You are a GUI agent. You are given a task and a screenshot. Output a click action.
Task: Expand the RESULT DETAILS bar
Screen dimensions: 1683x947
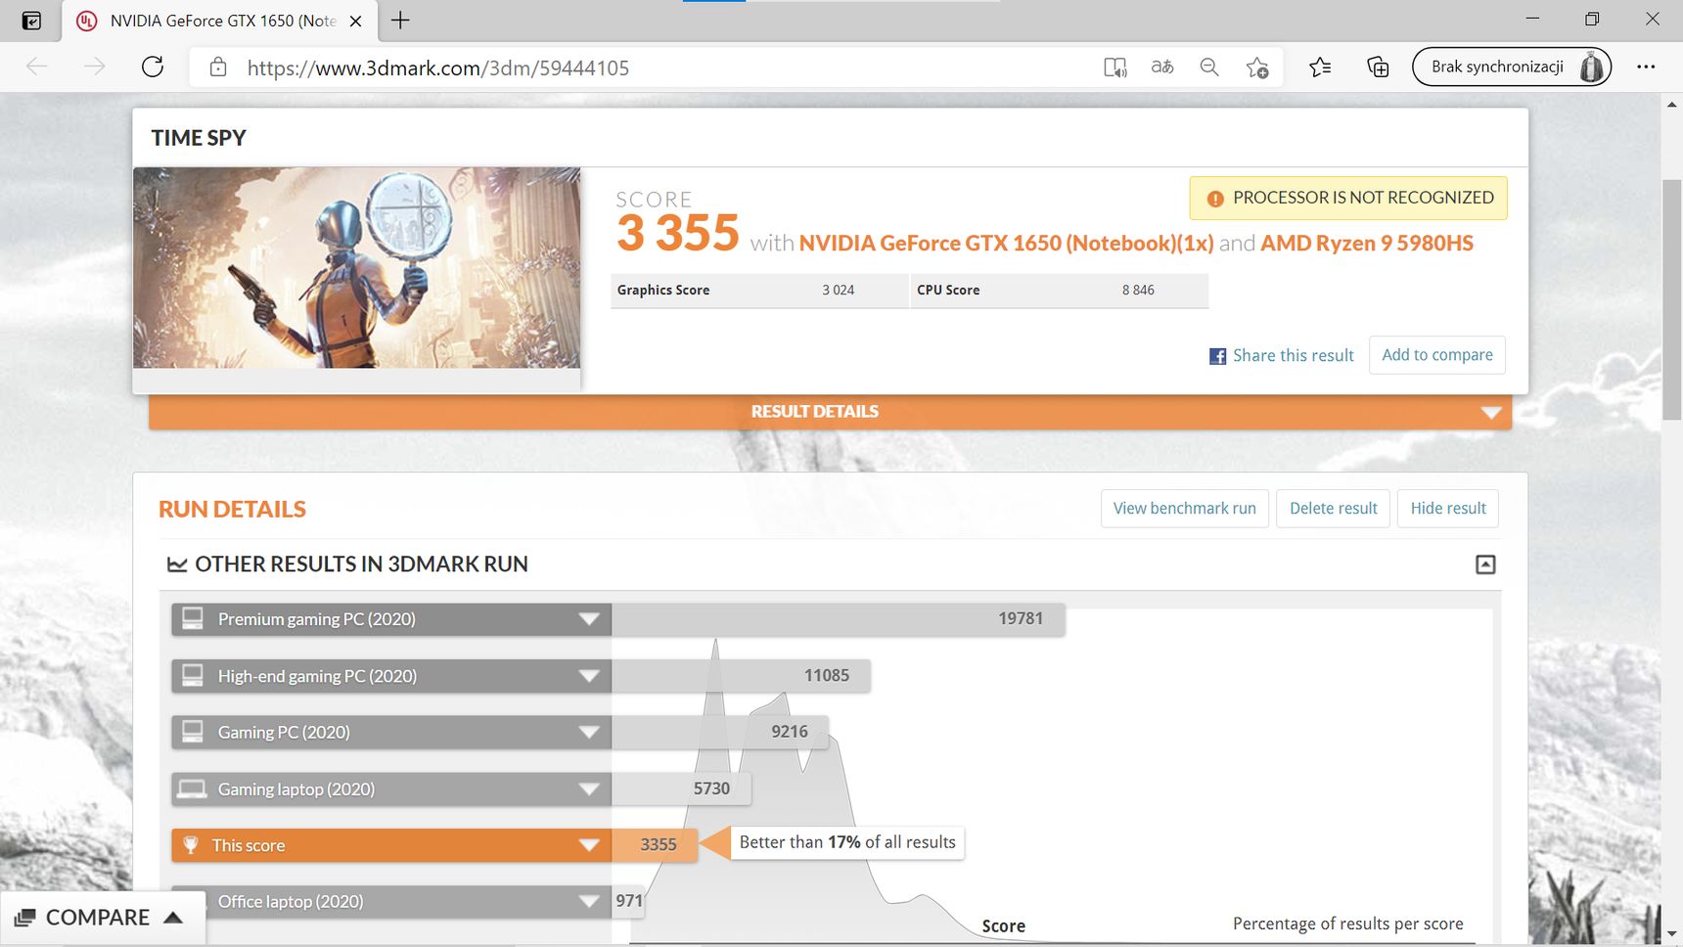point(830,412)
